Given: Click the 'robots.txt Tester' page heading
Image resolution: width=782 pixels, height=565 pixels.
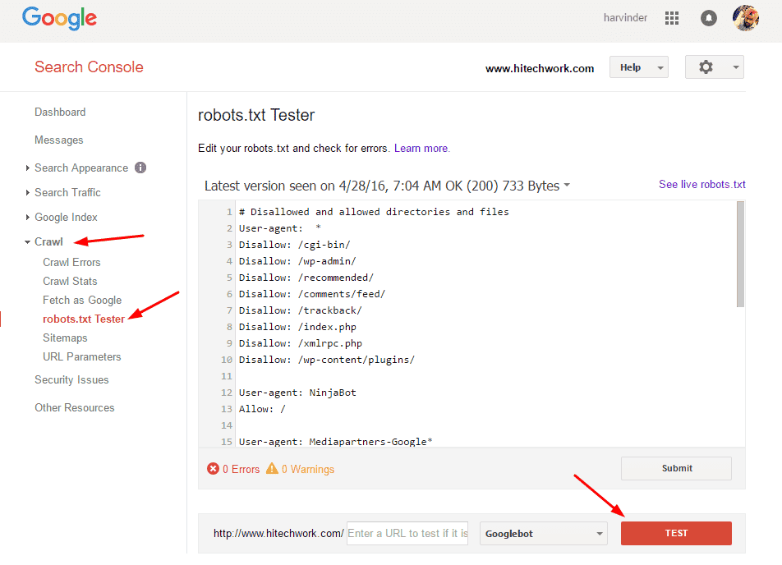Looking at the screenshot, I should pyautogui.click(x=256, y=115).
